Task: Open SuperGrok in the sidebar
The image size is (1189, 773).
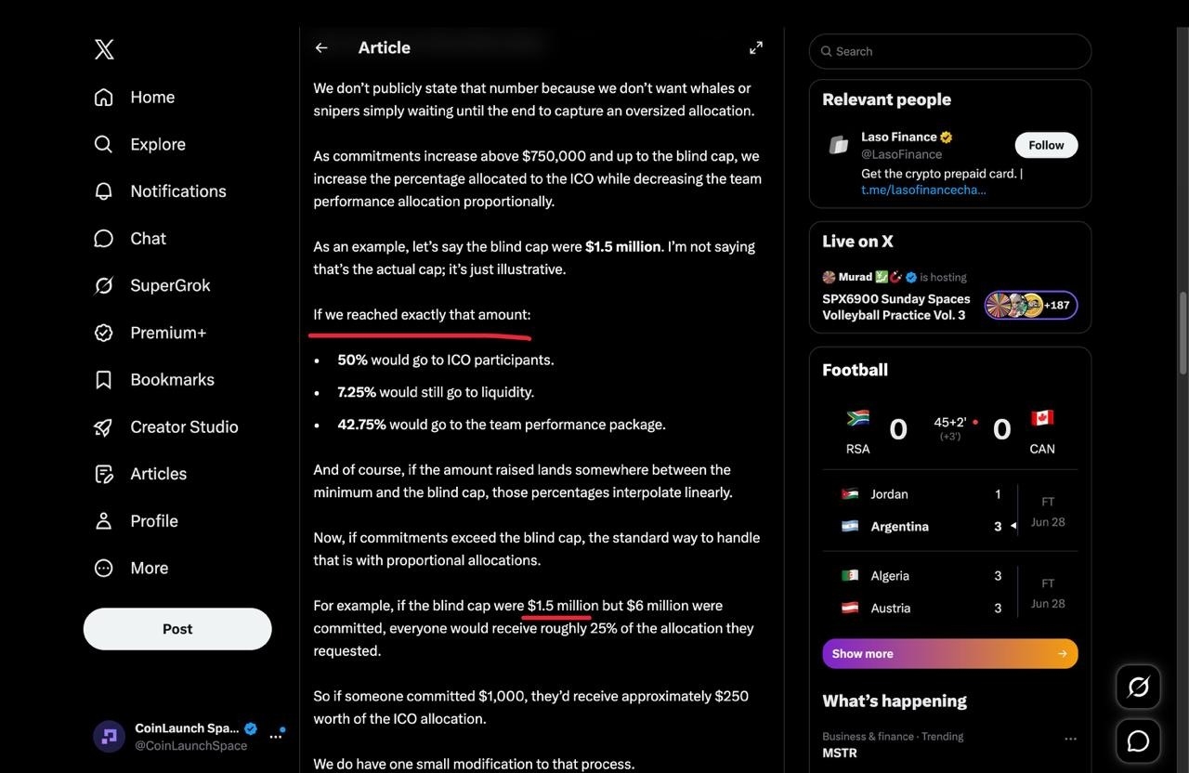Action: coord(152,285)
